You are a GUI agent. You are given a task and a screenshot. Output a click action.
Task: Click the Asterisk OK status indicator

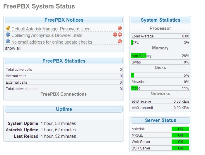(180, 129)
